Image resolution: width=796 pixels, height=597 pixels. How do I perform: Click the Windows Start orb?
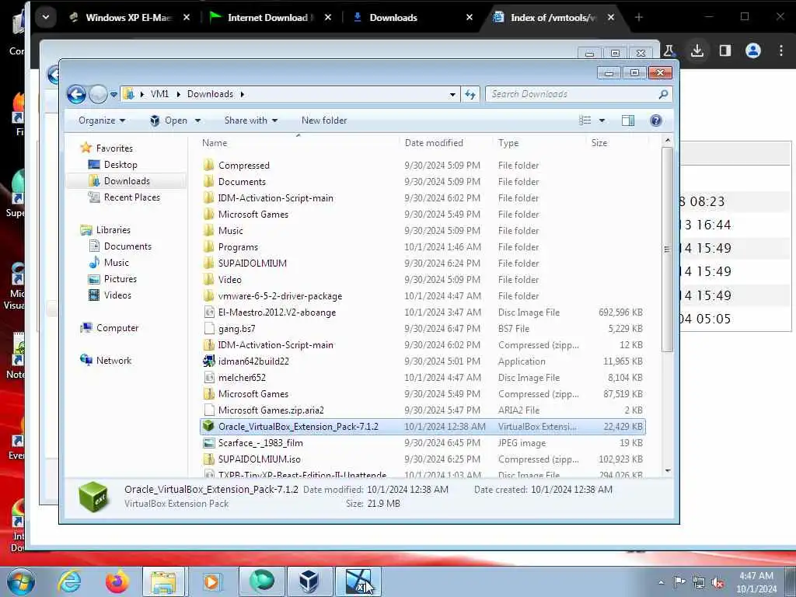point(21,581)
